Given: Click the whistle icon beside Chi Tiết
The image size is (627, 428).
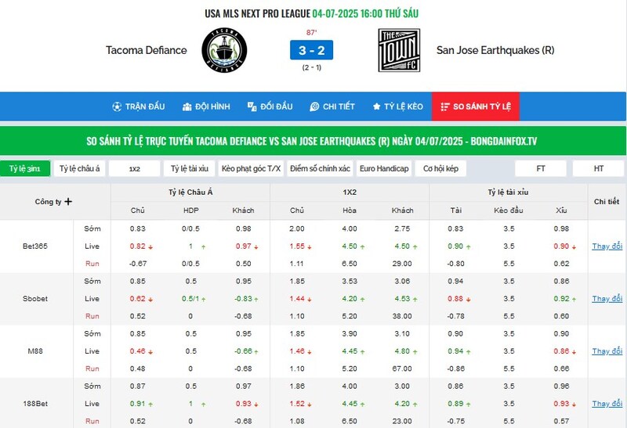Looking at the screenshot, I should point(314,106).
